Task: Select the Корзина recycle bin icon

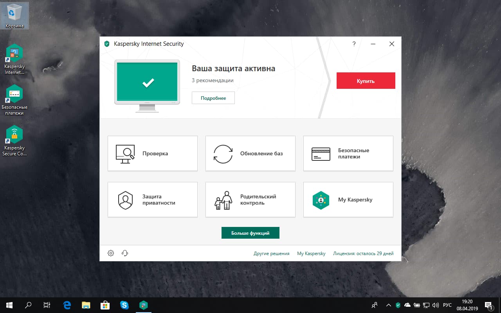Action: click(14, 16)
